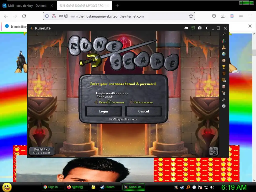Open a new browser tab
The height and width of the screenshot is (192, 256).
click(117, 6)
